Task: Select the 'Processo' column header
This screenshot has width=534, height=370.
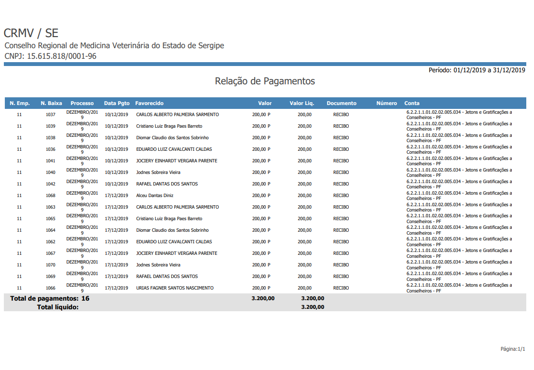Action: pos(82,103)
